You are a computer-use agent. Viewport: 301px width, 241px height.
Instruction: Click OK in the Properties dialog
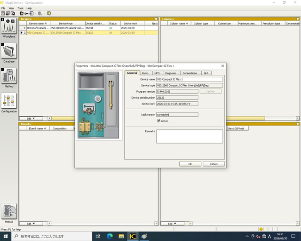190,164
